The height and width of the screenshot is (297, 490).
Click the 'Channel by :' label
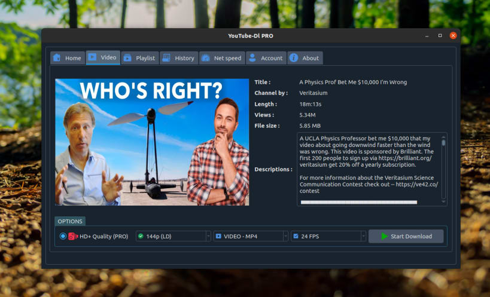click(x=271, y=93)
